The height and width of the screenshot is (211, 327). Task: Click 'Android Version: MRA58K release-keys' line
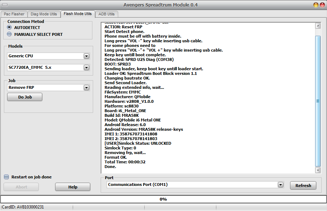pos(144,129)
